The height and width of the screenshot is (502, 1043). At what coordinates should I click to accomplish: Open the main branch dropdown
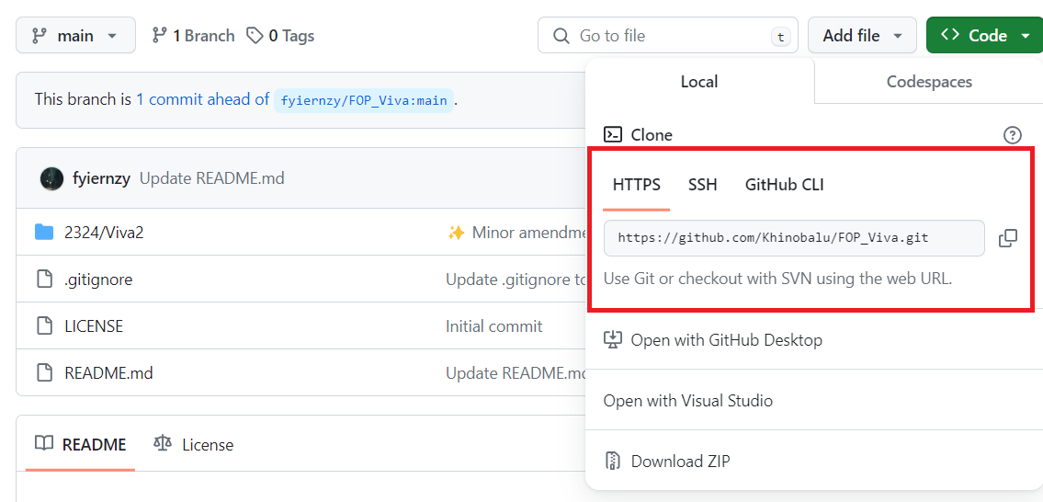(x=75, y=35)
